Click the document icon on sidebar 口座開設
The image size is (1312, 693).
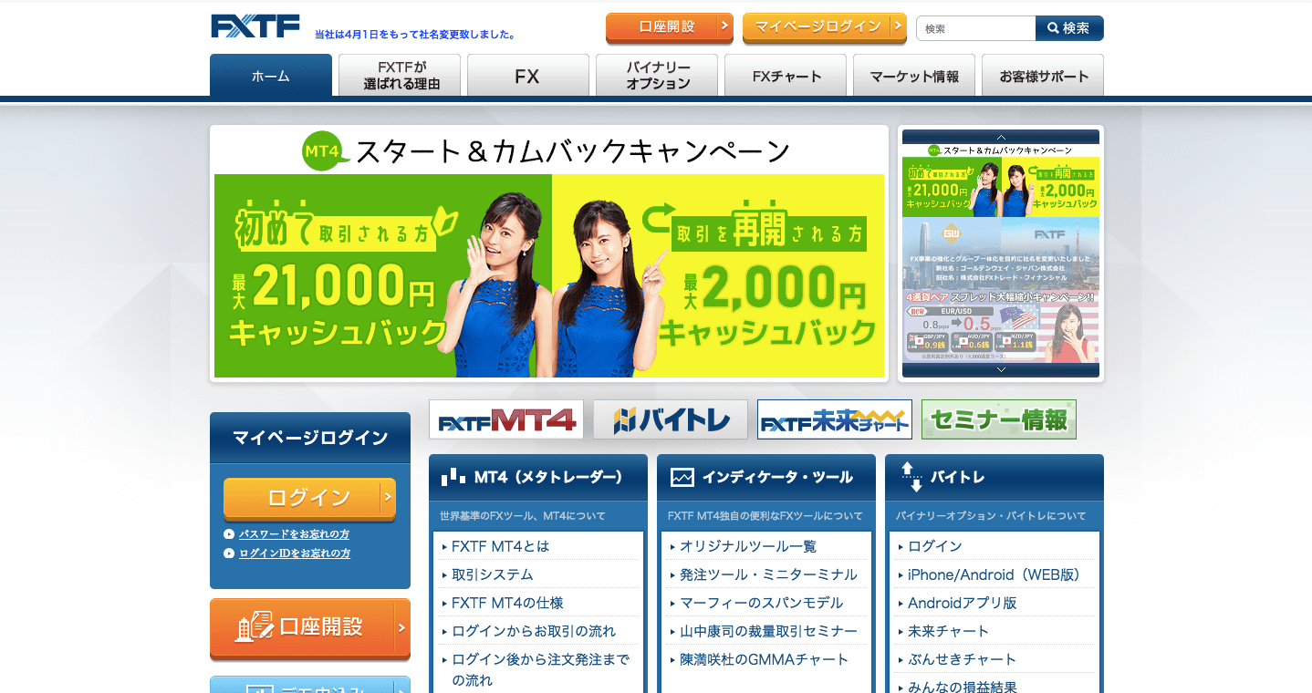point(254,626)
